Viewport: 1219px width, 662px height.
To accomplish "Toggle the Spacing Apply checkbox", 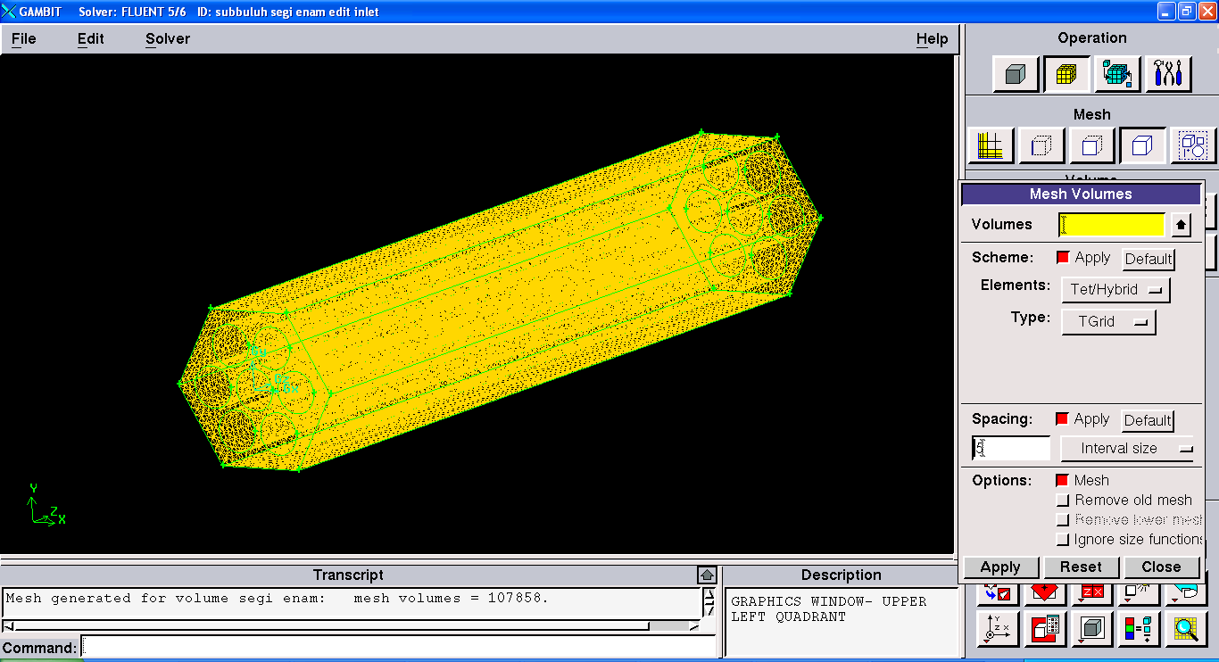I will coord(1062,419).
